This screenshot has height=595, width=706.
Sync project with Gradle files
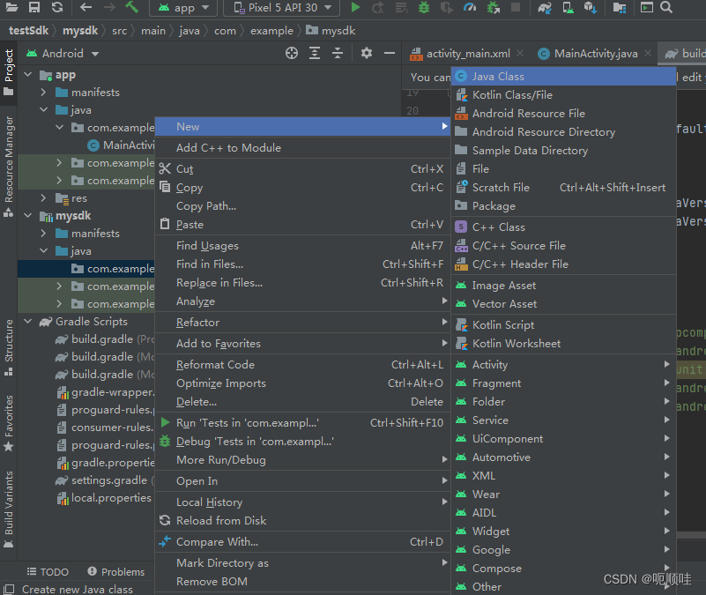click(x=544, y=9)
